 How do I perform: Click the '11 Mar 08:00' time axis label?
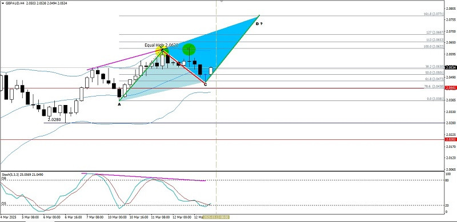tap(161, 217)
